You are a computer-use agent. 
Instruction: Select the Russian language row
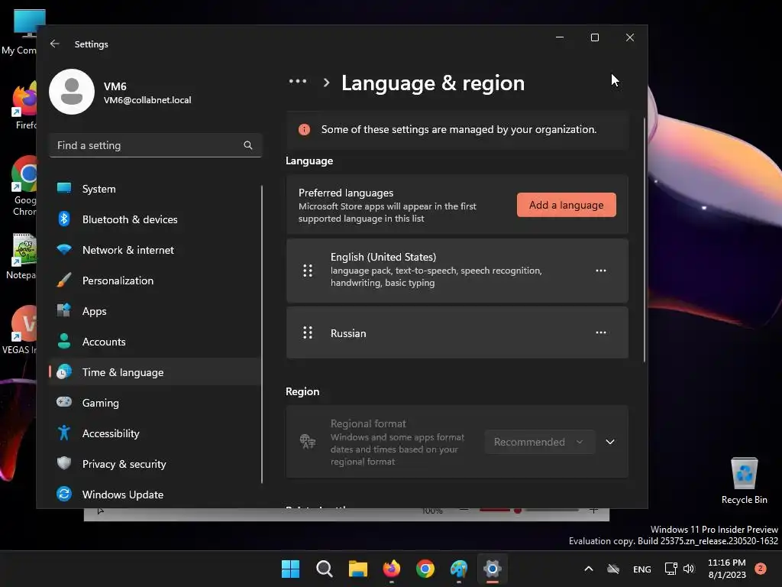[457, 333]
